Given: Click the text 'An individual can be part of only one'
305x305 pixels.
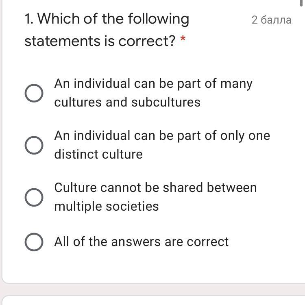Looking at the screenshot, I should (162, 136).
